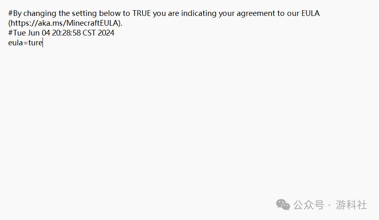Image resolution: width=379 pixels, height=220 pixels.
Task: Click the month "Jun" in the timestamp
Action: [x=34, y=33]
